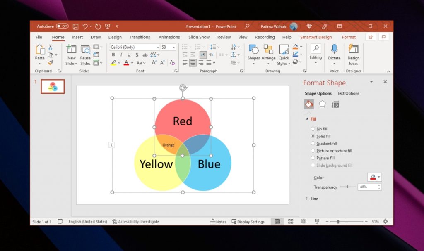Expand the Line section in Format Shape
Image resolution: width=424 pixels, height=251 pixels.
click(307, 199)
